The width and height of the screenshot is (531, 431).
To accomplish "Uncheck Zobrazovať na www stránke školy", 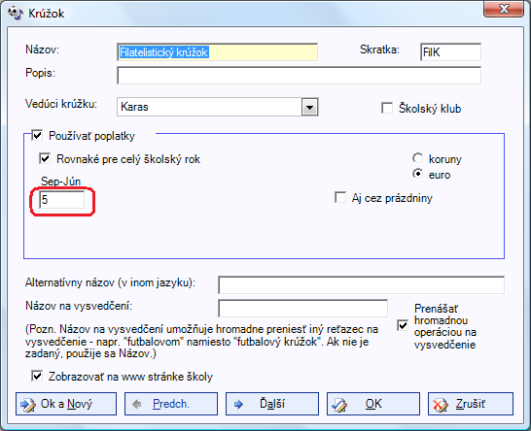I will 37,376.
